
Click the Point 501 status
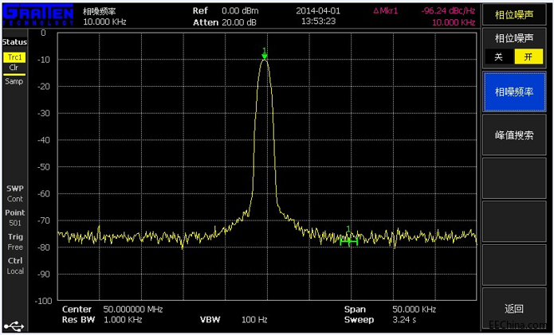(x=15, y=217)
